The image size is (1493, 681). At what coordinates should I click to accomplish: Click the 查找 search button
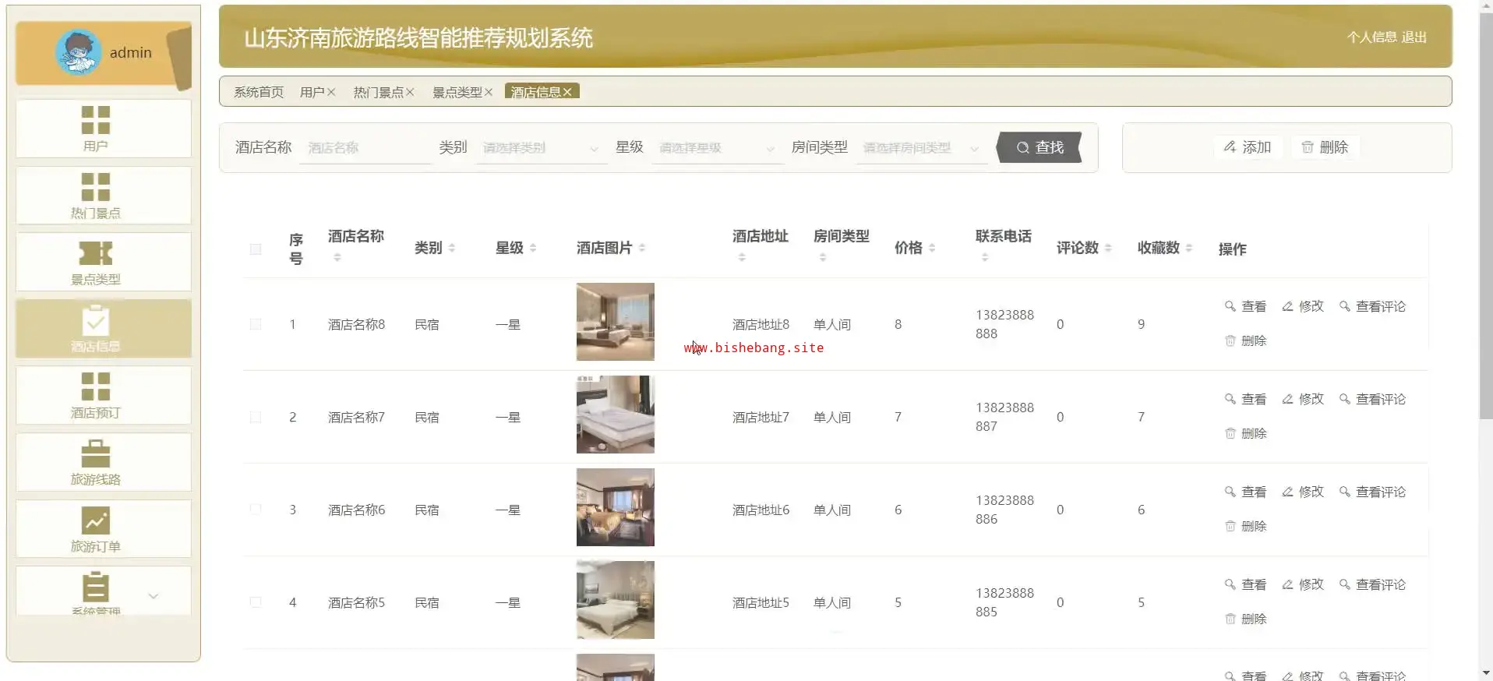tap(1039, 147)
